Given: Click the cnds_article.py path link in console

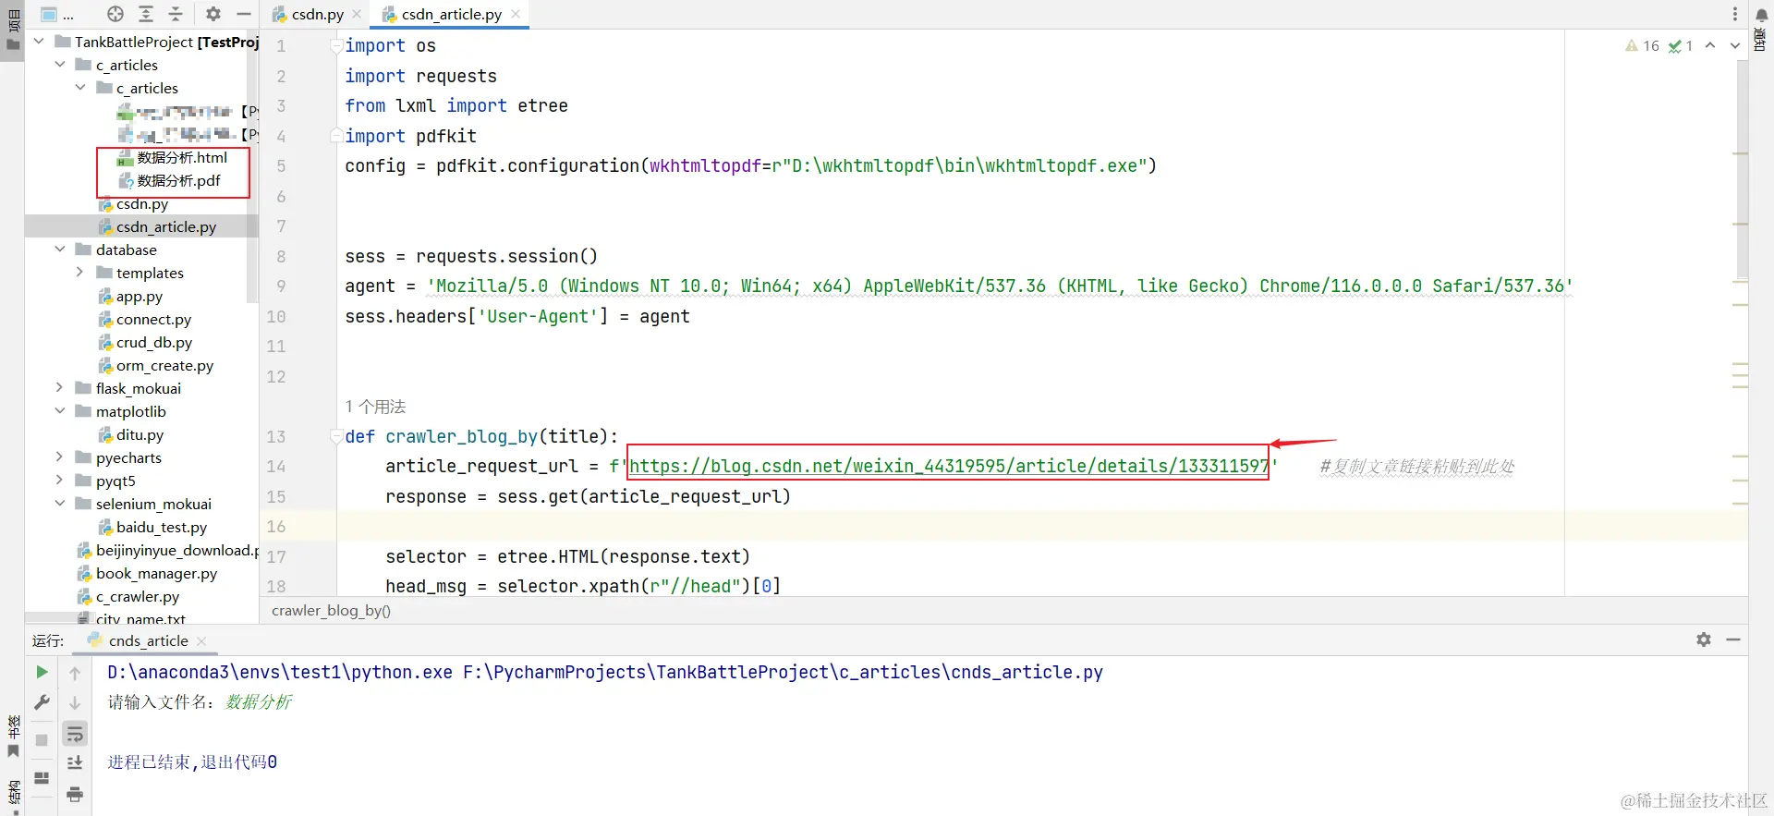Looking at the screenshot, I should coord(783,672).
